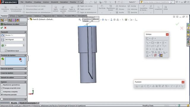This screenshot has height=107, width=190.
Task: Select Ripetizione lineare tool
Action: point(111,8)
